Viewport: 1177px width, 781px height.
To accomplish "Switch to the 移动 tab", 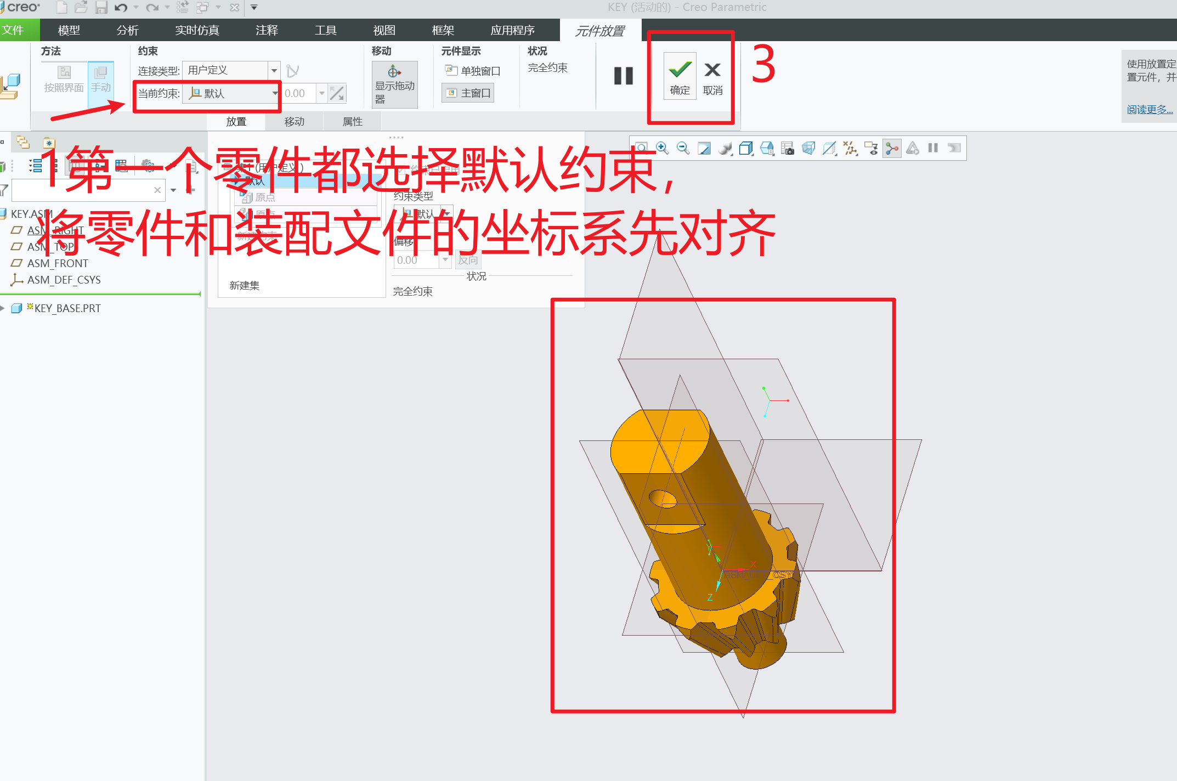I will (x=294, y=121).
